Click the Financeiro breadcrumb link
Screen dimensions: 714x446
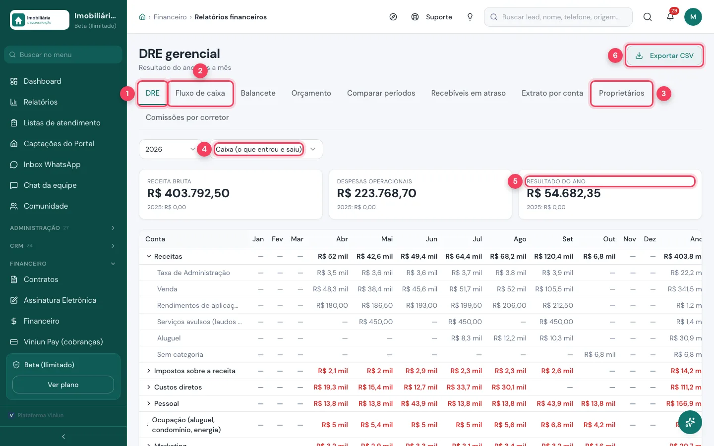(170, 17)
